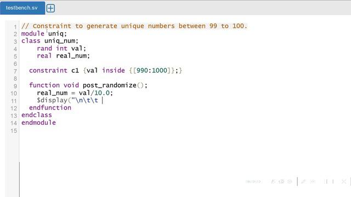Click line number 6 in gutter
Screen dimensions: 351x197
[15, 64]
